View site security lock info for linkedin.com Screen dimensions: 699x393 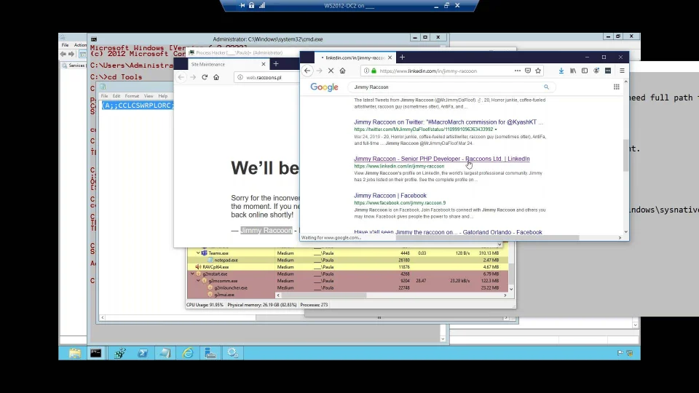coord(374,71)
